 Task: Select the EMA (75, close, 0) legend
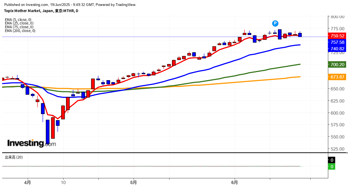coord(19,27)
